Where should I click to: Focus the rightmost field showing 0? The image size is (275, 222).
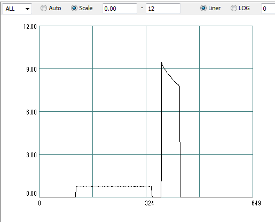pos(268,9)
